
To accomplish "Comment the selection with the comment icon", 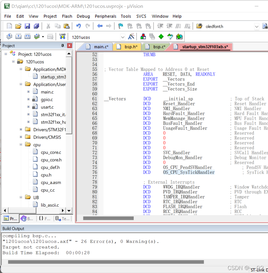I will 178,26.
